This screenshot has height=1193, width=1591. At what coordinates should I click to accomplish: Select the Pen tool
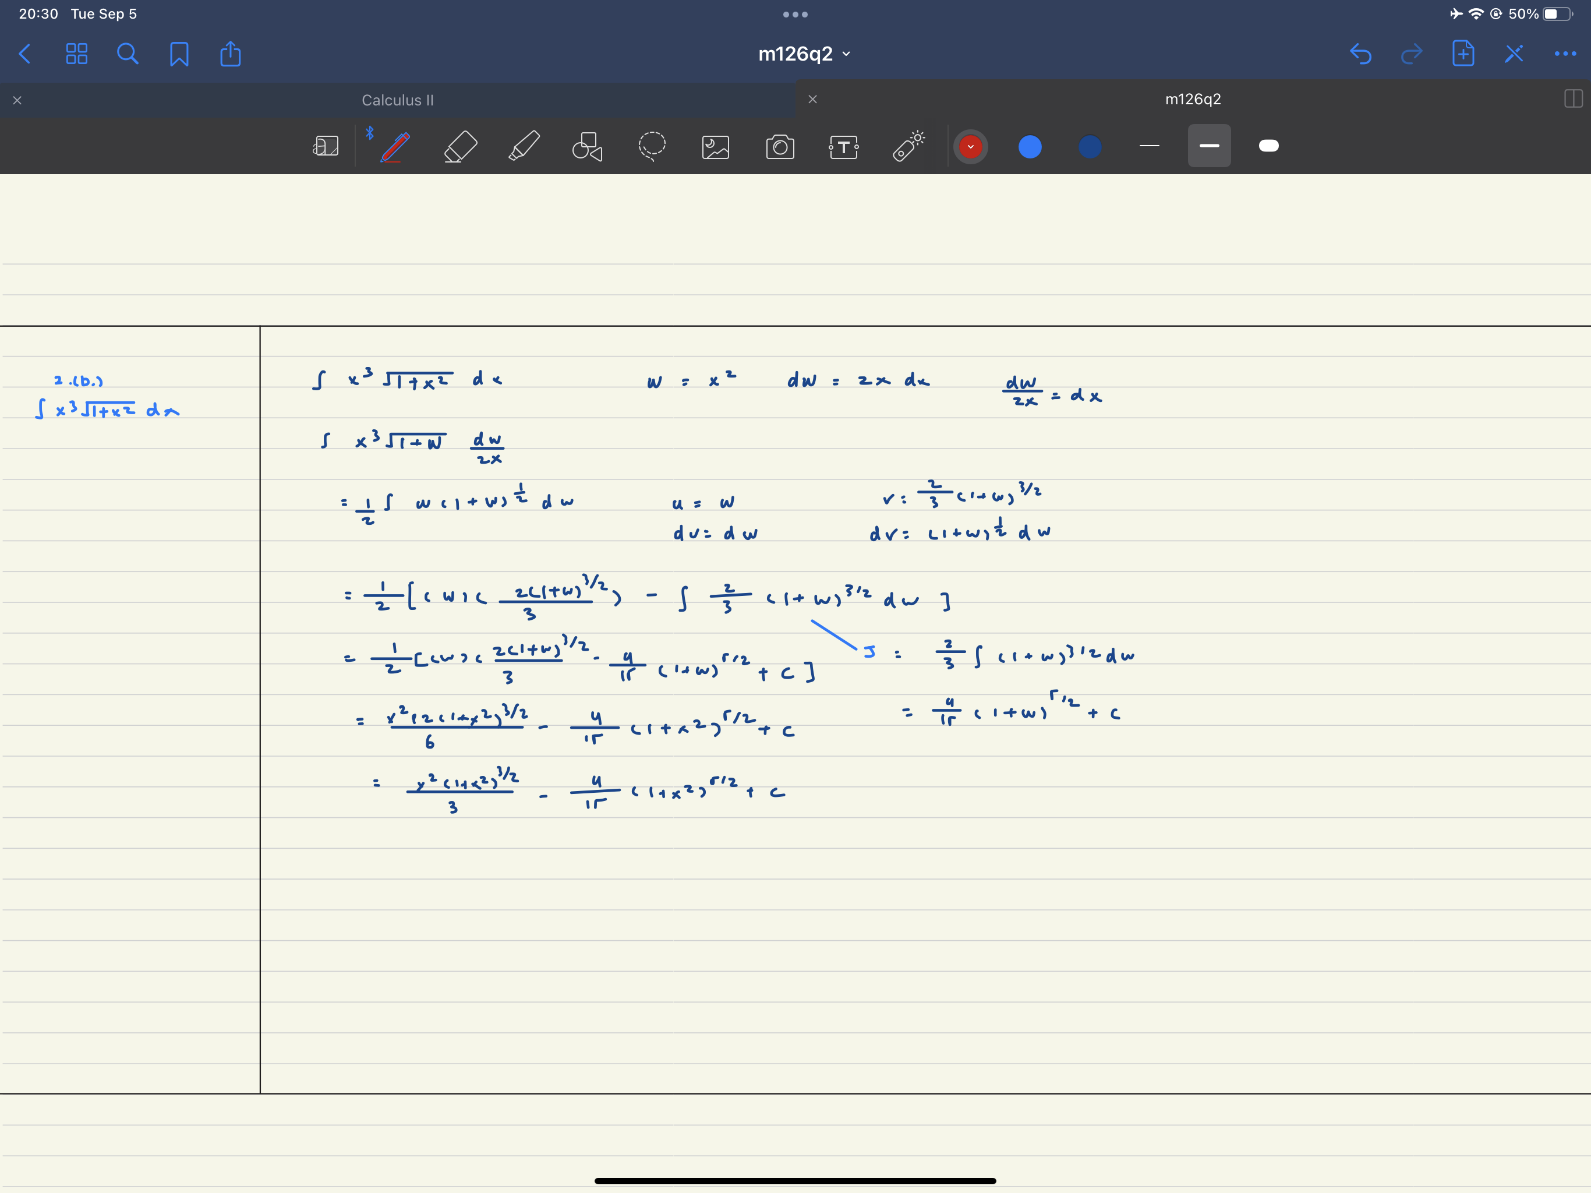[395, 147]
